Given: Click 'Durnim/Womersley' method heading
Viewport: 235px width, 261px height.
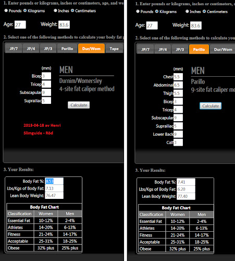Looking at the screenshot, I should click(81, 81).
